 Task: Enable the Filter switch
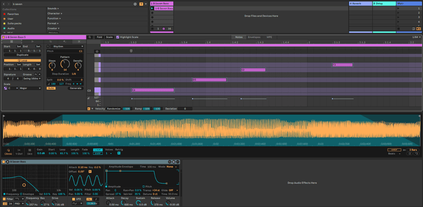point(4,199)
